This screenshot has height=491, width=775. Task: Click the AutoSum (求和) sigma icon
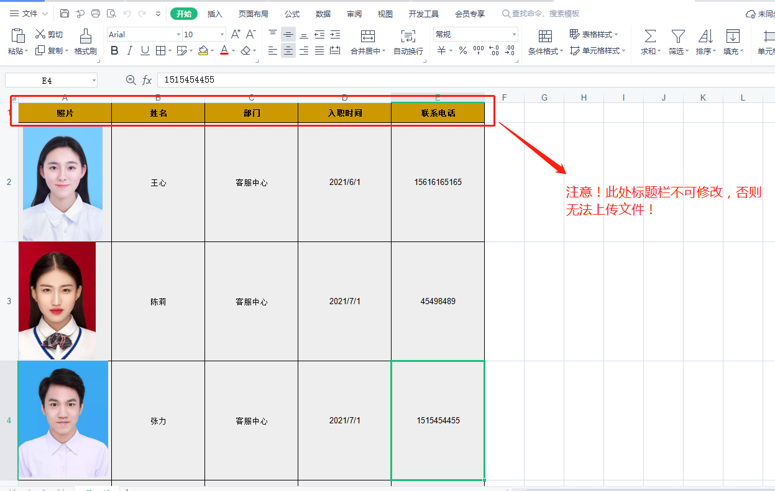point(650,36)
